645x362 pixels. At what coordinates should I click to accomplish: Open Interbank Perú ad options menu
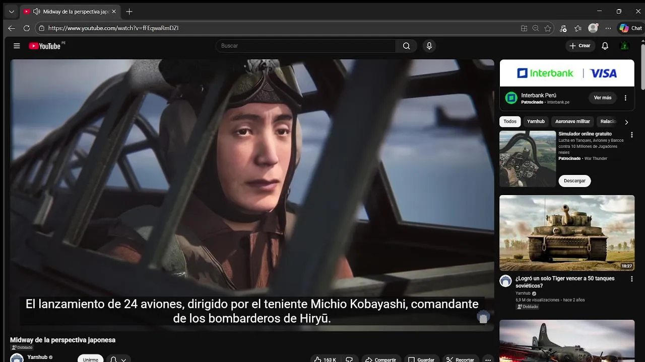click(x=625, y=98)
